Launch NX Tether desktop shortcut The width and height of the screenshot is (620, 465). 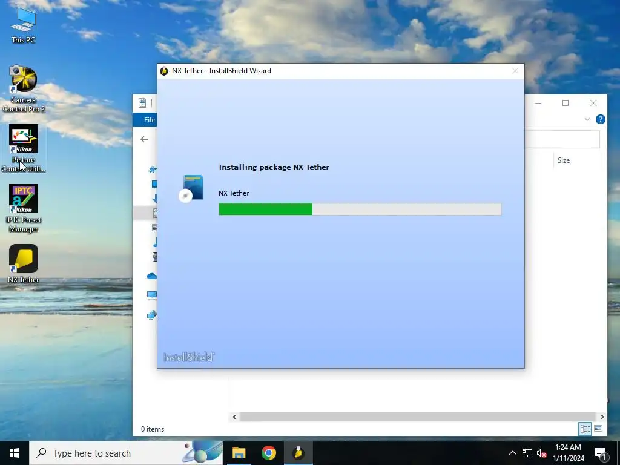coord(24,264)
